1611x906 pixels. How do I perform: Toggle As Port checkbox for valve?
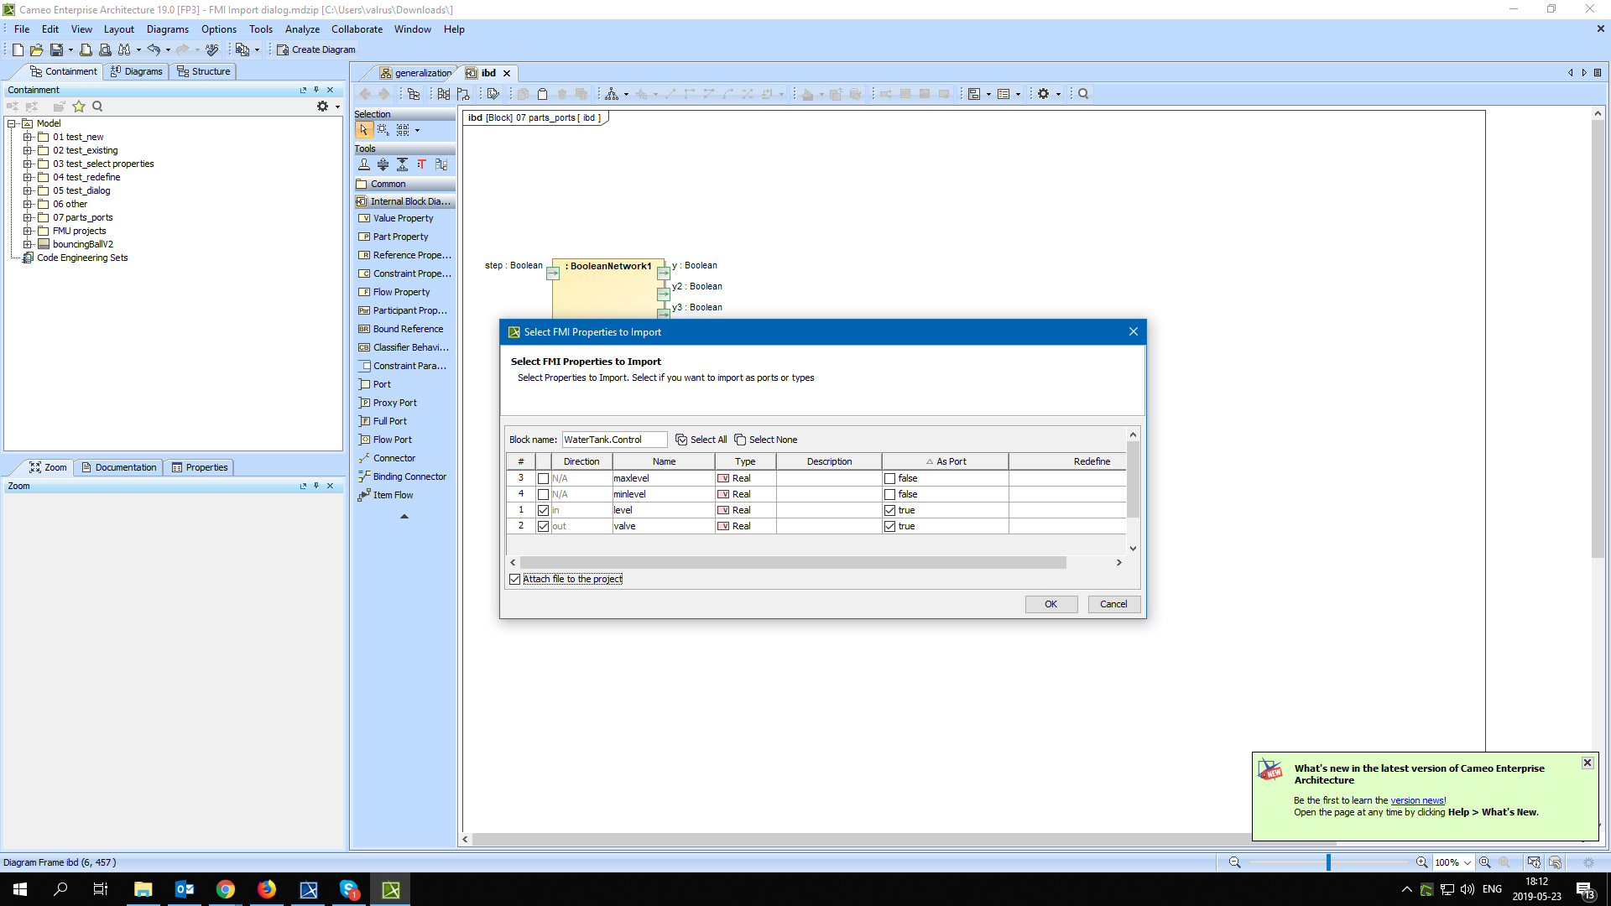(x=889, y=527)
